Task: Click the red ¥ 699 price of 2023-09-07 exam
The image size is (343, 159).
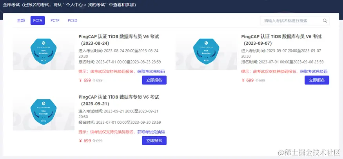Action: [248, 80]
